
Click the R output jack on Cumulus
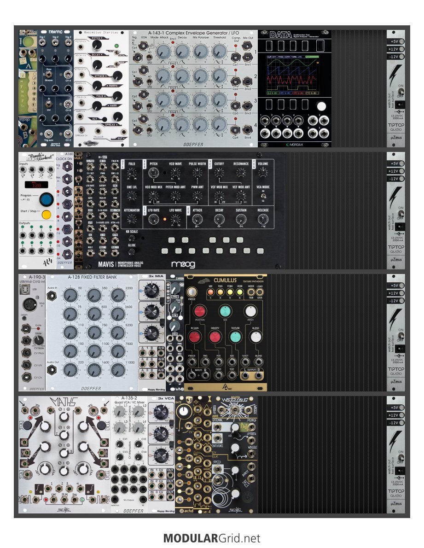259,375
